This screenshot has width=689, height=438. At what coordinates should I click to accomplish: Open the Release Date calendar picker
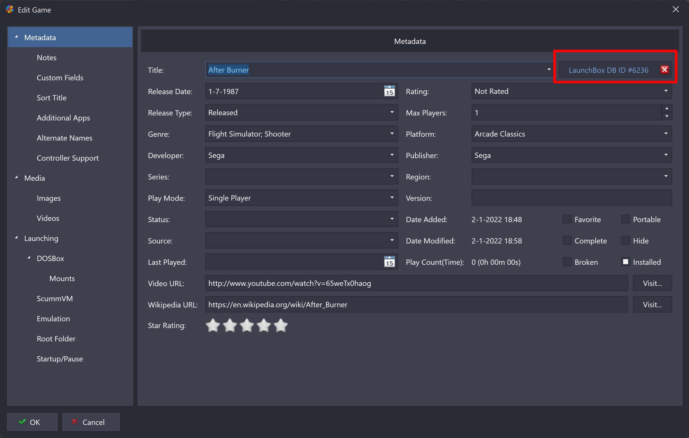coord(389,91)
